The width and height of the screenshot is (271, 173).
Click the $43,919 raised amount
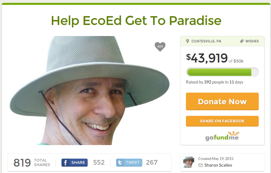[x=207, y=58]
